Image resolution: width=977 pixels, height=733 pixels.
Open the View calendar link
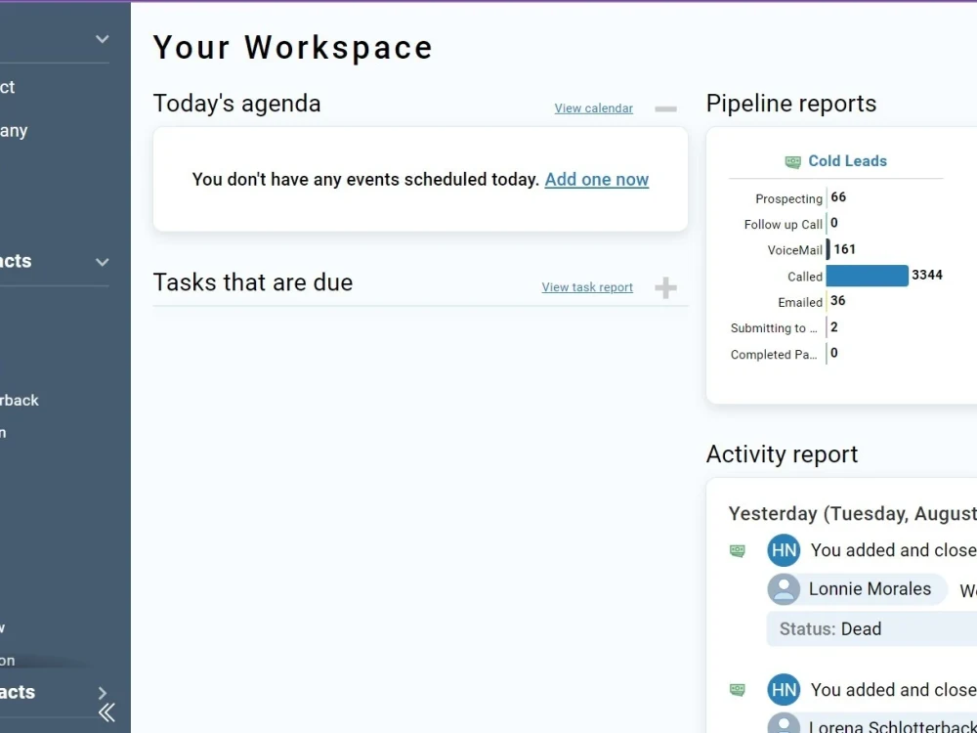coord(593,108)
